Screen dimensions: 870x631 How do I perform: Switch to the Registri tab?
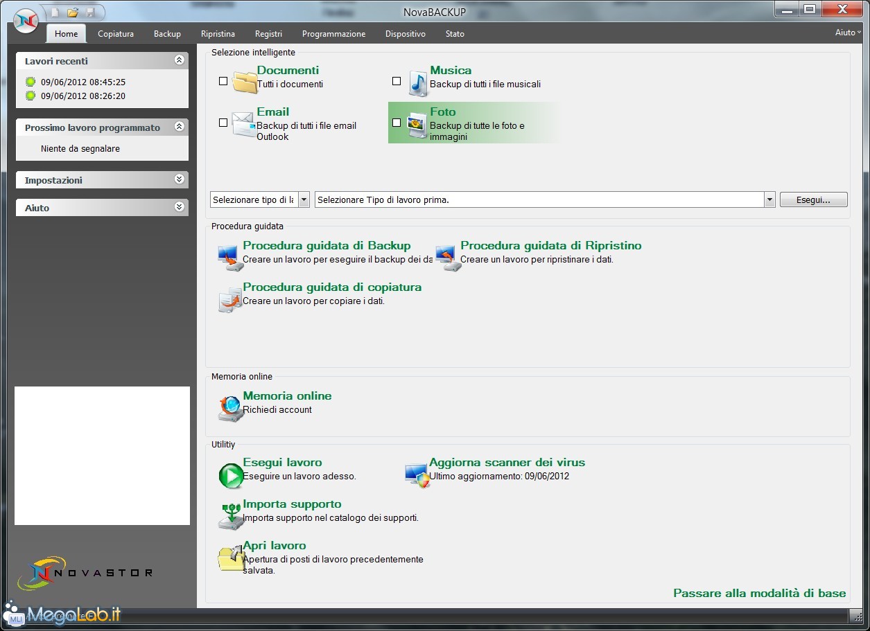click(268, 34)
